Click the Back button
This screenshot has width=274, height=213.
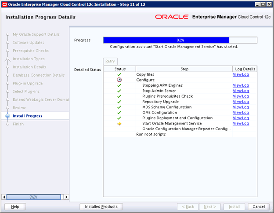coord(188,207)
